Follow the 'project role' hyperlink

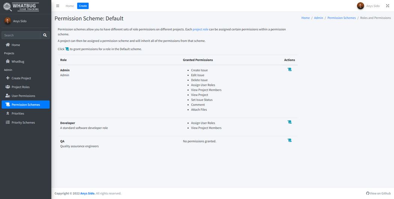point(200,29)
